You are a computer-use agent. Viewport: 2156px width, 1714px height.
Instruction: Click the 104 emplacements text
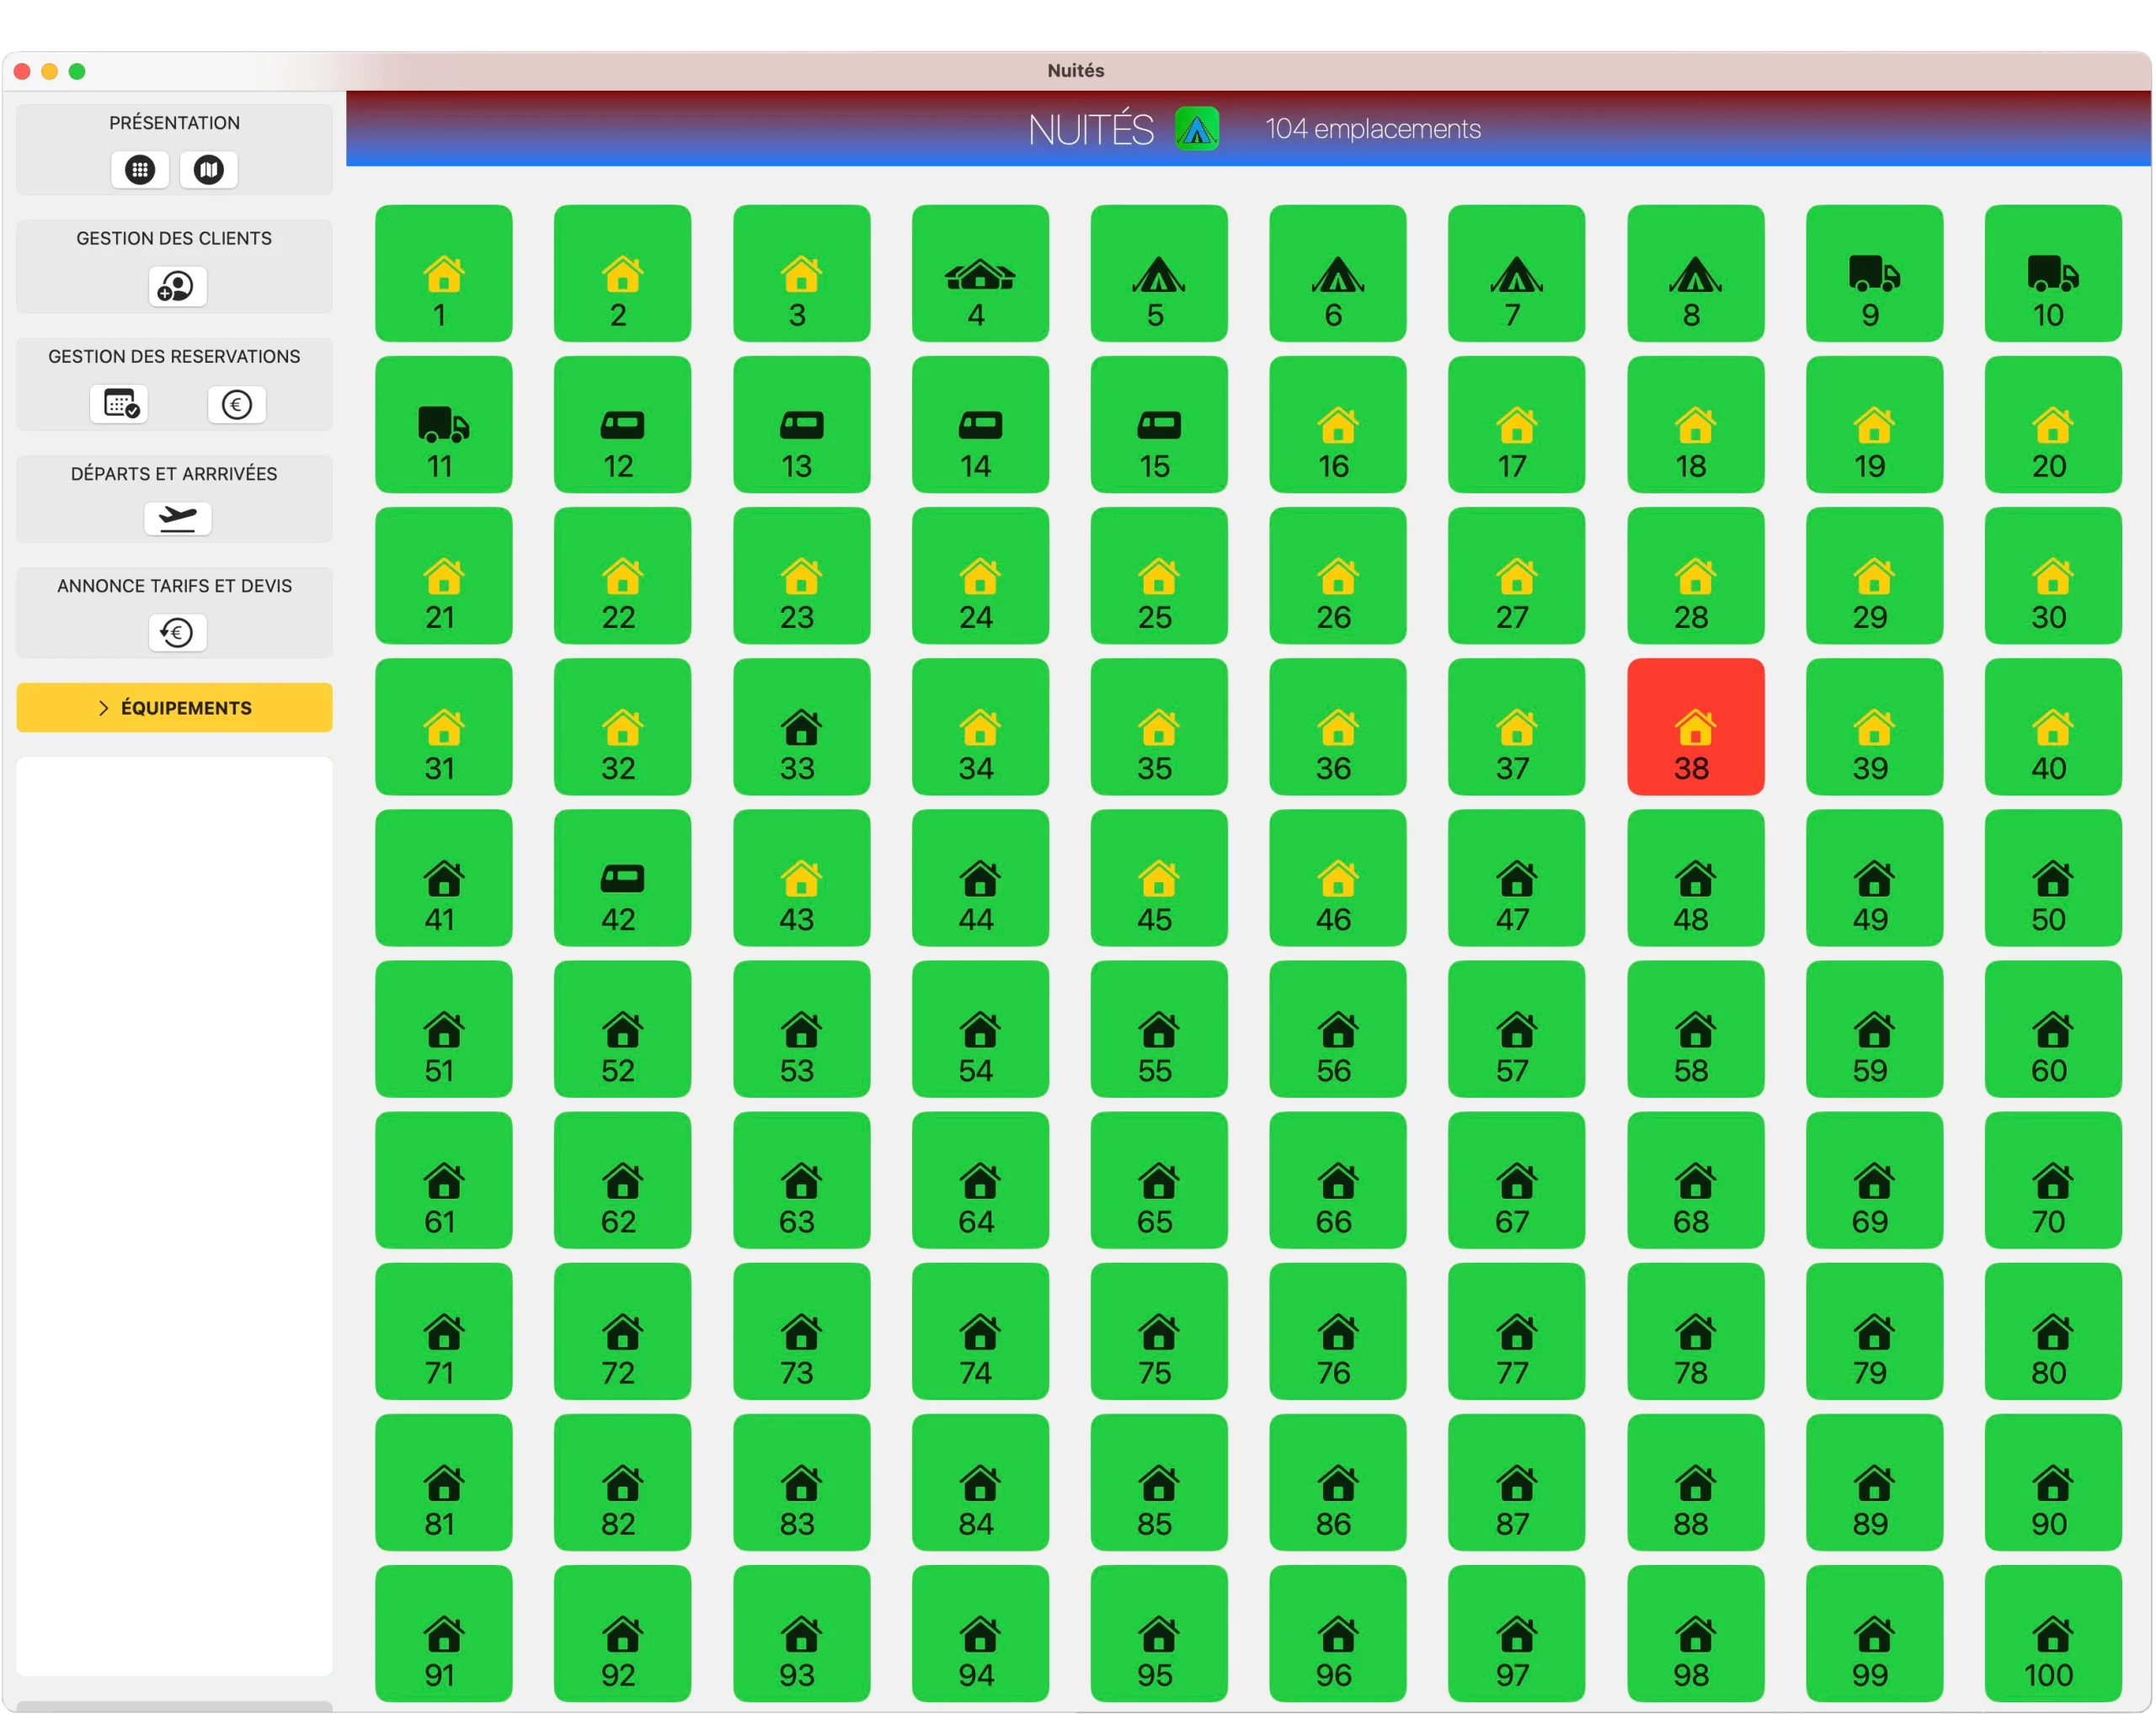(1373, 129)
